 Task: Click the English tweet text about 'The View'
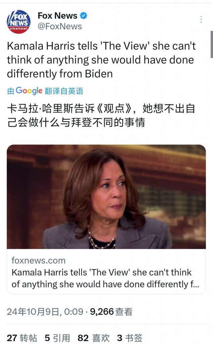click(x=101, y=60)
